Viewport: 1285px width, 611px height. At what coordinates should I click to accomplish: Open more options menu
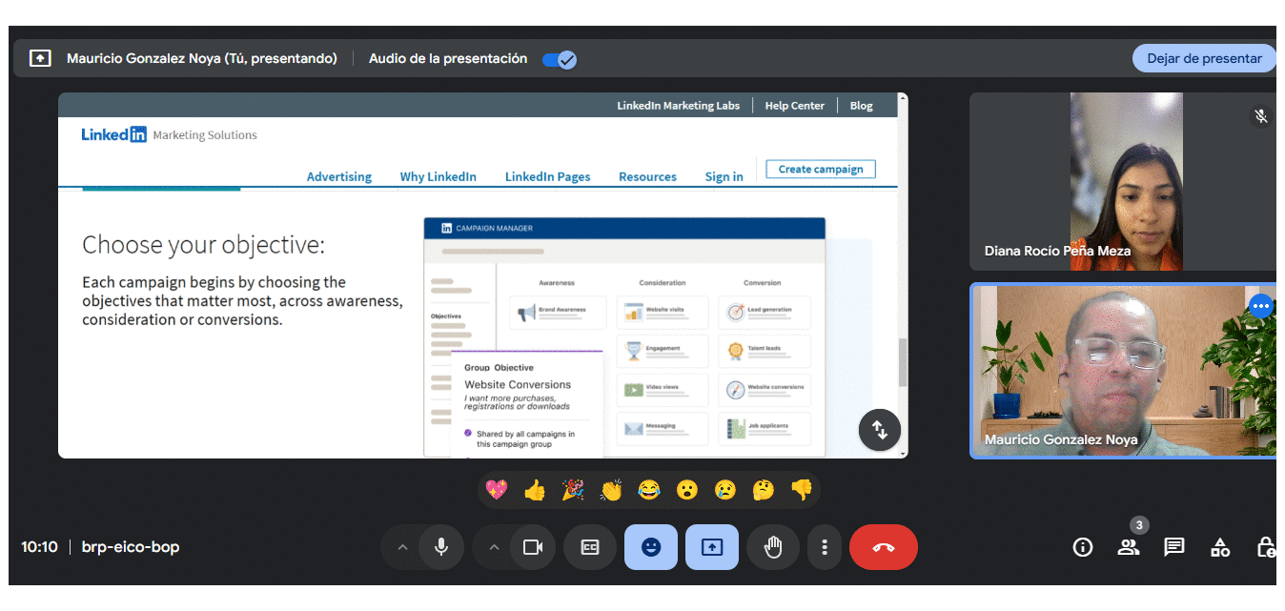tap(825, 547)
